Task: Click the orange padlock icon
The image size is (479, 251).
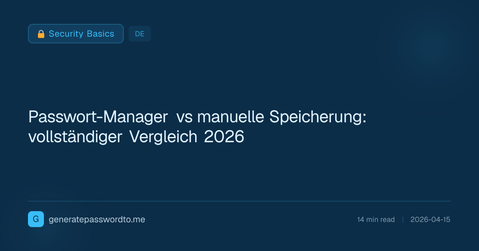Action: [x=41, y=34]
